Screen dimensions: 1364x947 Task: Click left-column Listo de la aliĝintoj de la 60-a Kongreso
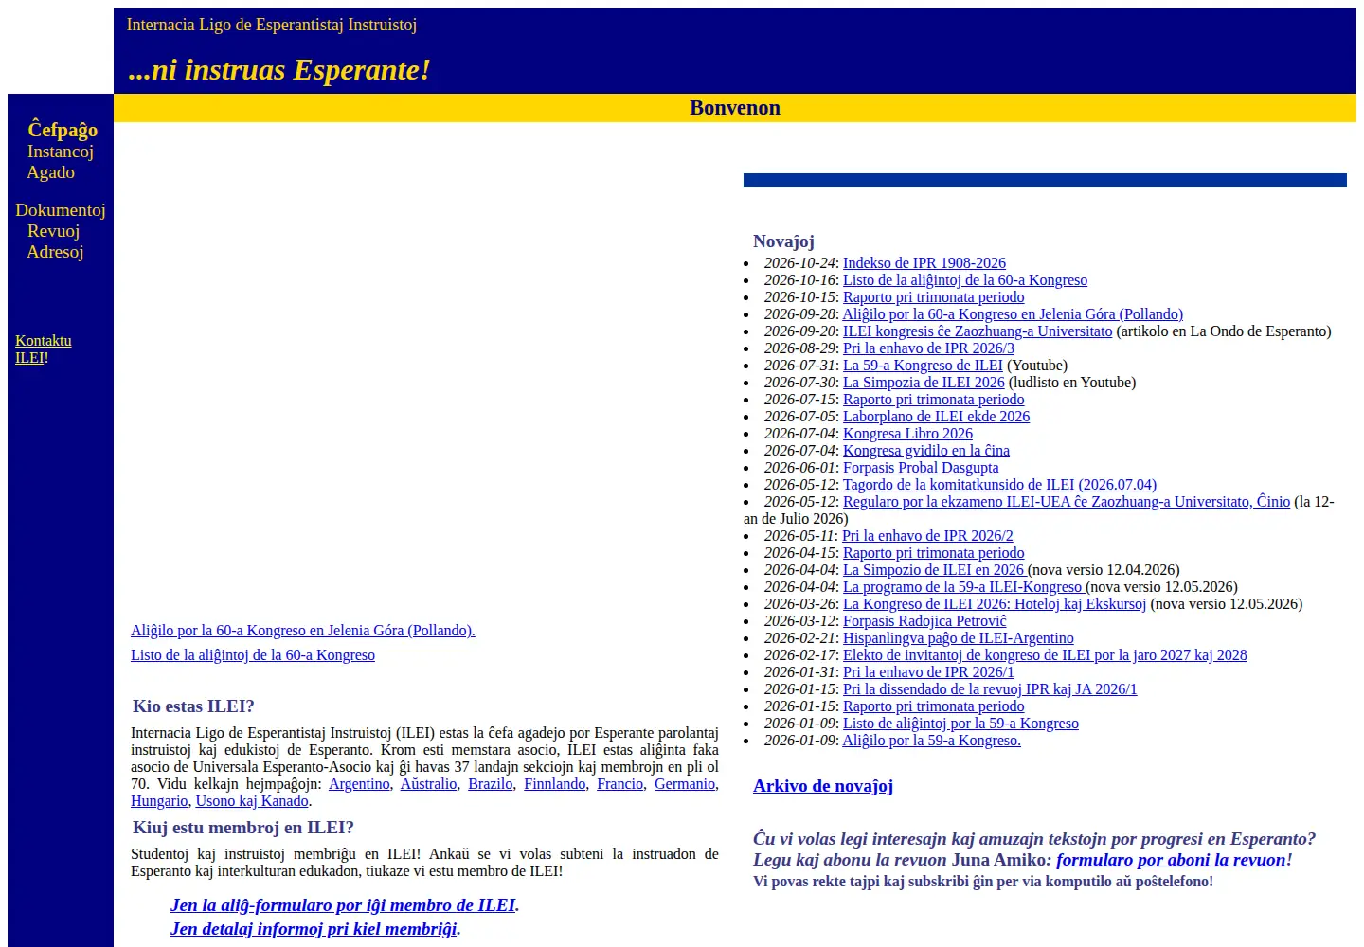tap(253, 655)
